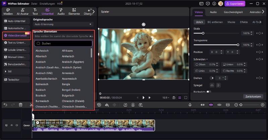Click the mirror icon in the timeline toolbar

(x=107, y=105)
